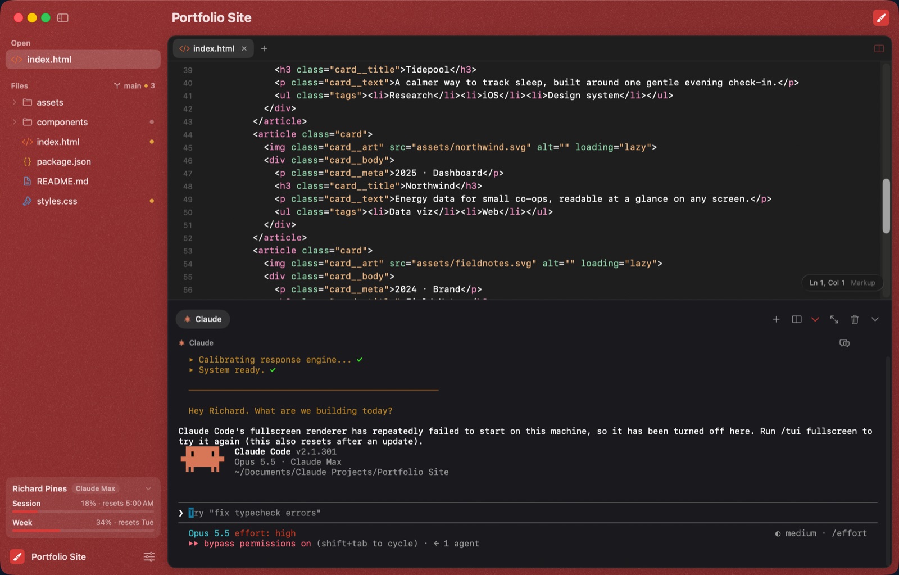Focus the Claude prompt input field

[528, 513]
